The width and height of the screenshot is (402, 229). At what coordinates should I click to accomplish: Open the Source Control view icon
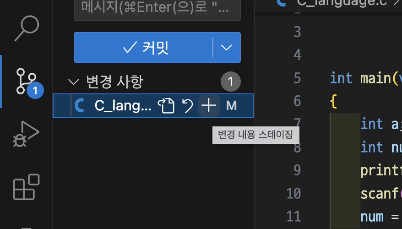point(27,81)
